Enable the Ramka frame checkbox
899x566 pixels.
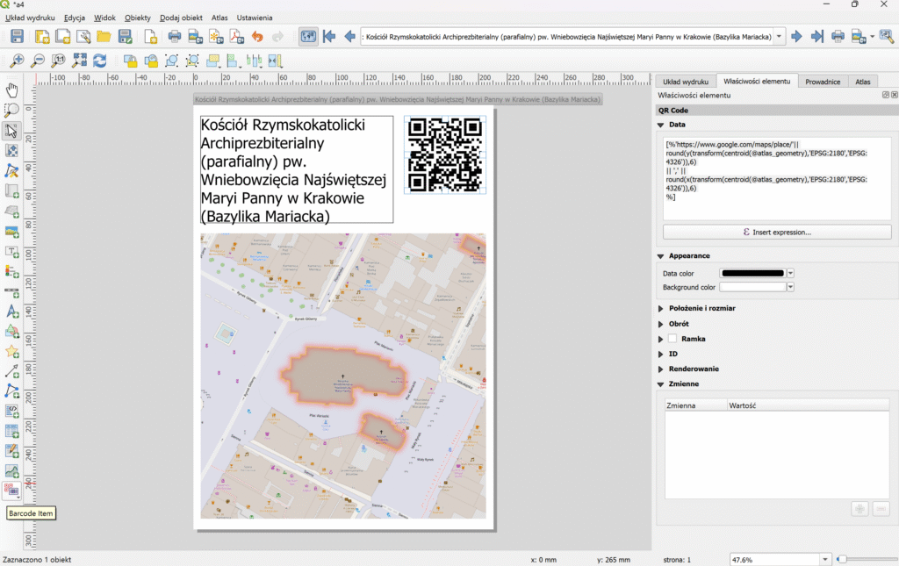[x=673, y=339]
